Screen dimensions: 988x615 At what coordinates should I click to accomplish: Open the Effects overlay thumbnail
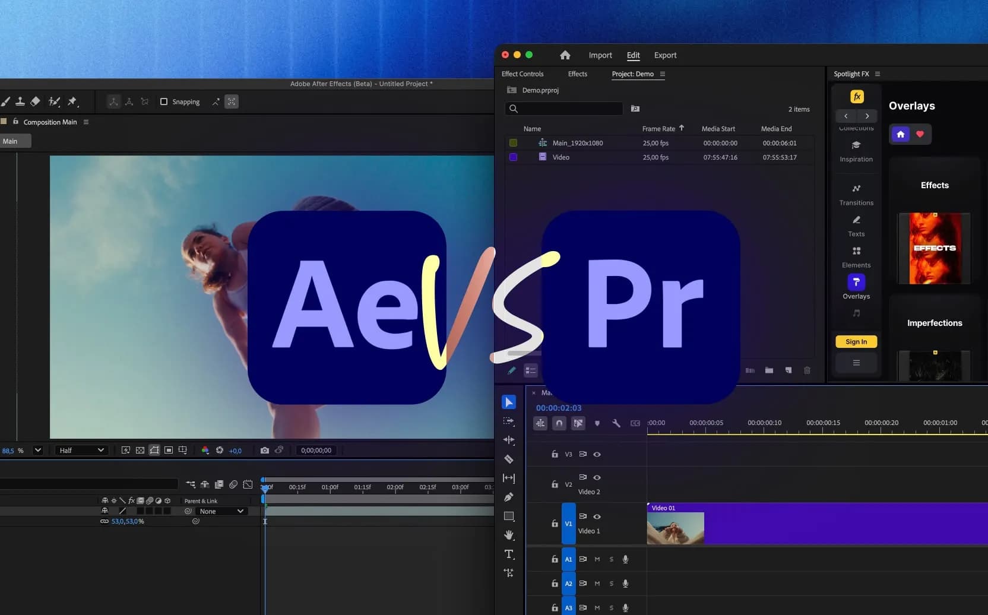pos(935,248)
